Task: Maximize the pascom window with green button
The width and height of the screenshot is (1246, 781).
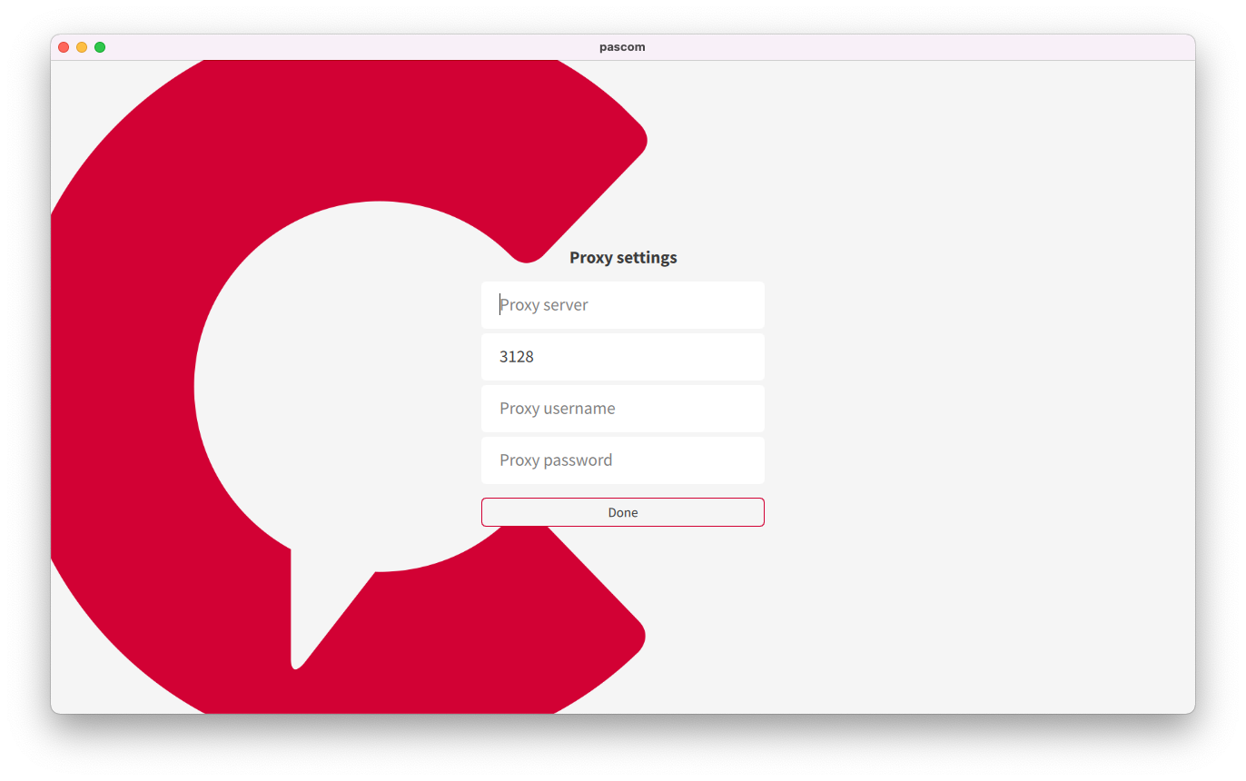Action: tap(100, 47)
